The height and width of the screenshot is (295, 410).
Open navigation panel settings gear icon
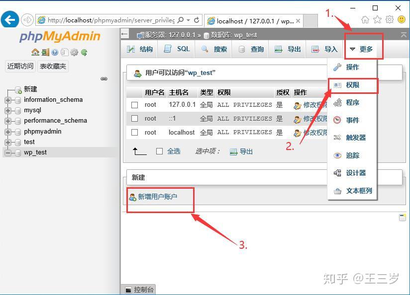point(74,52)
